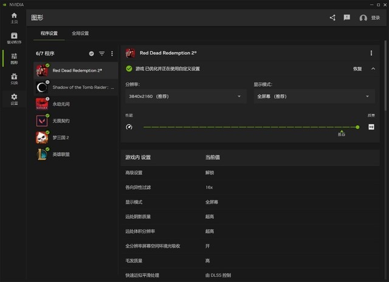
Task: Click the 梦三国 2 game icon
Action: click(x=42, y=137)
